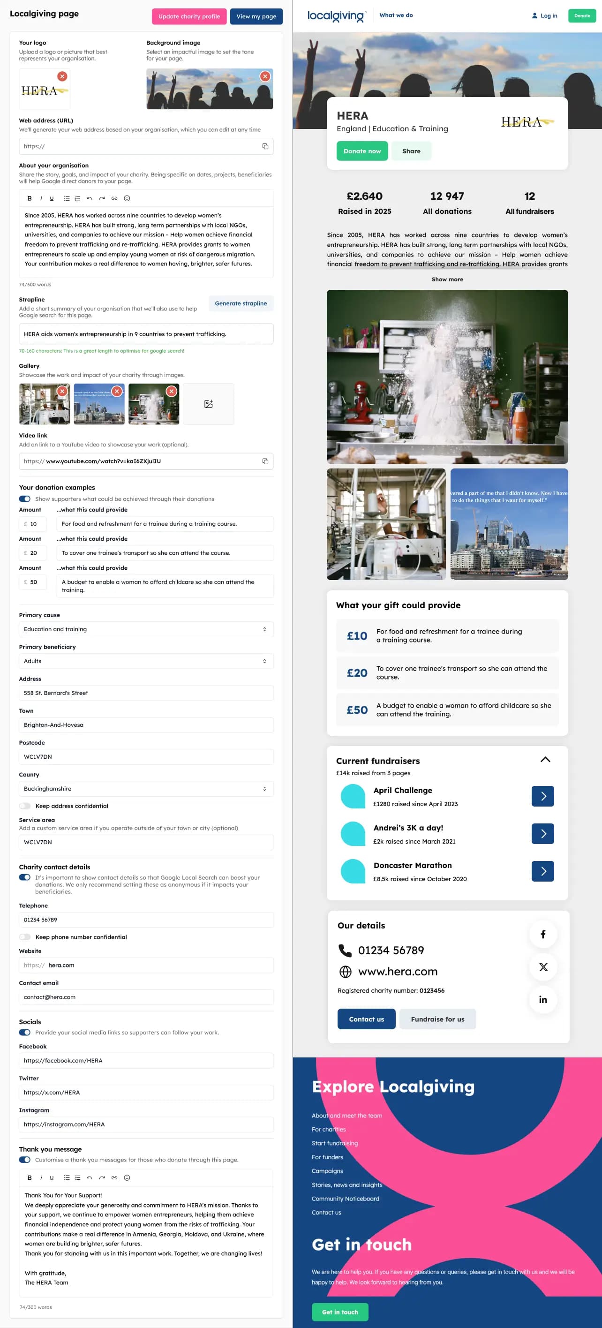
Task: Toggle bold in About your organisation editor
Action: click(x=30, y=198)
